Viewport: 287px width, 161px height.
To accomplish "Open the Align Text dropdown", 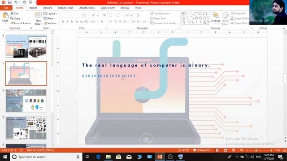I will (x=158, y=18).
